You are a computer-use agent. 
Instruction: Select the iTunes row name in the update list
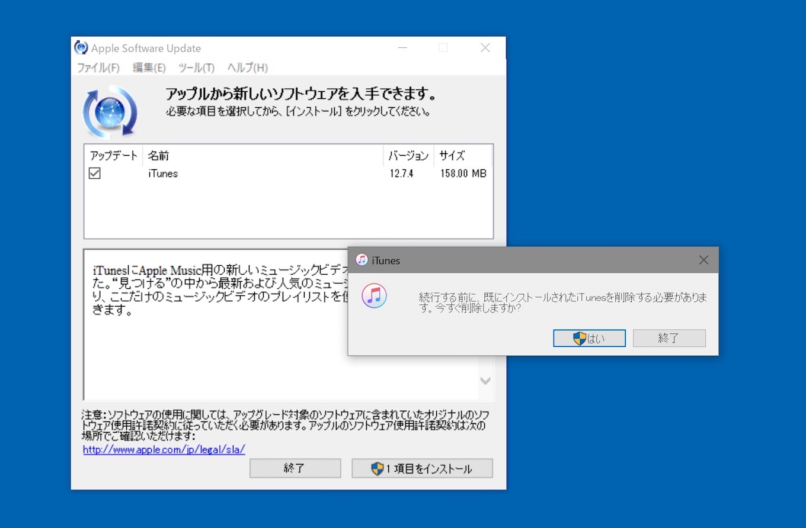163,173
